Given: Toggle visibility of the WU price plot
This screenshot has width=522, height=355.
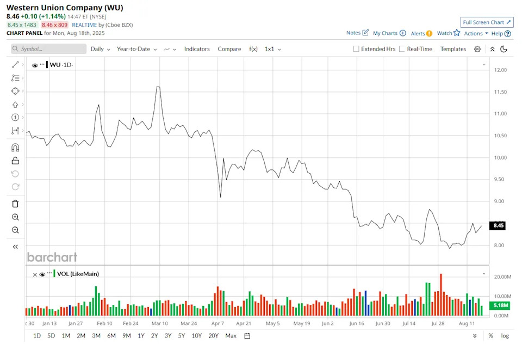Looking at the screenshot, I should click(35, 65).
